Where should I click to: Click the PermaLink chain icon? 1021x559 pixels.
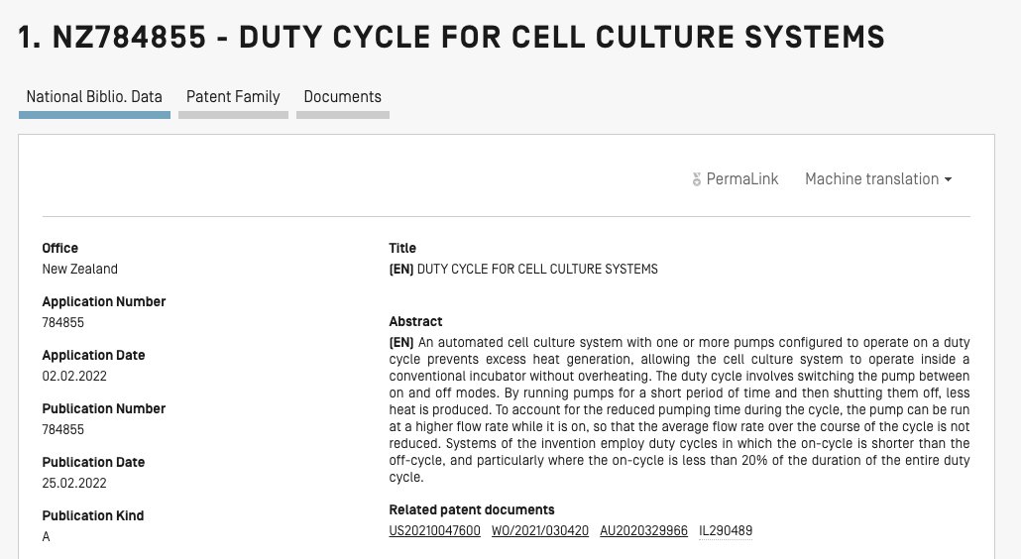pos(696,179)
